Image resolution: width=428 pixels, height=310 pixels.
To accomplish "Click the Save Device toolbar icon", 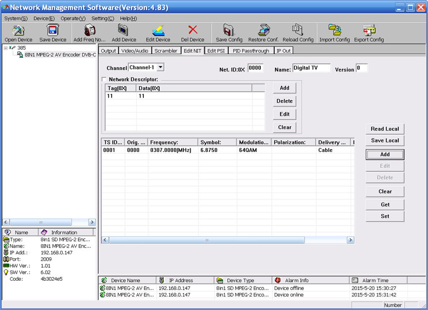I will (53, 30).
